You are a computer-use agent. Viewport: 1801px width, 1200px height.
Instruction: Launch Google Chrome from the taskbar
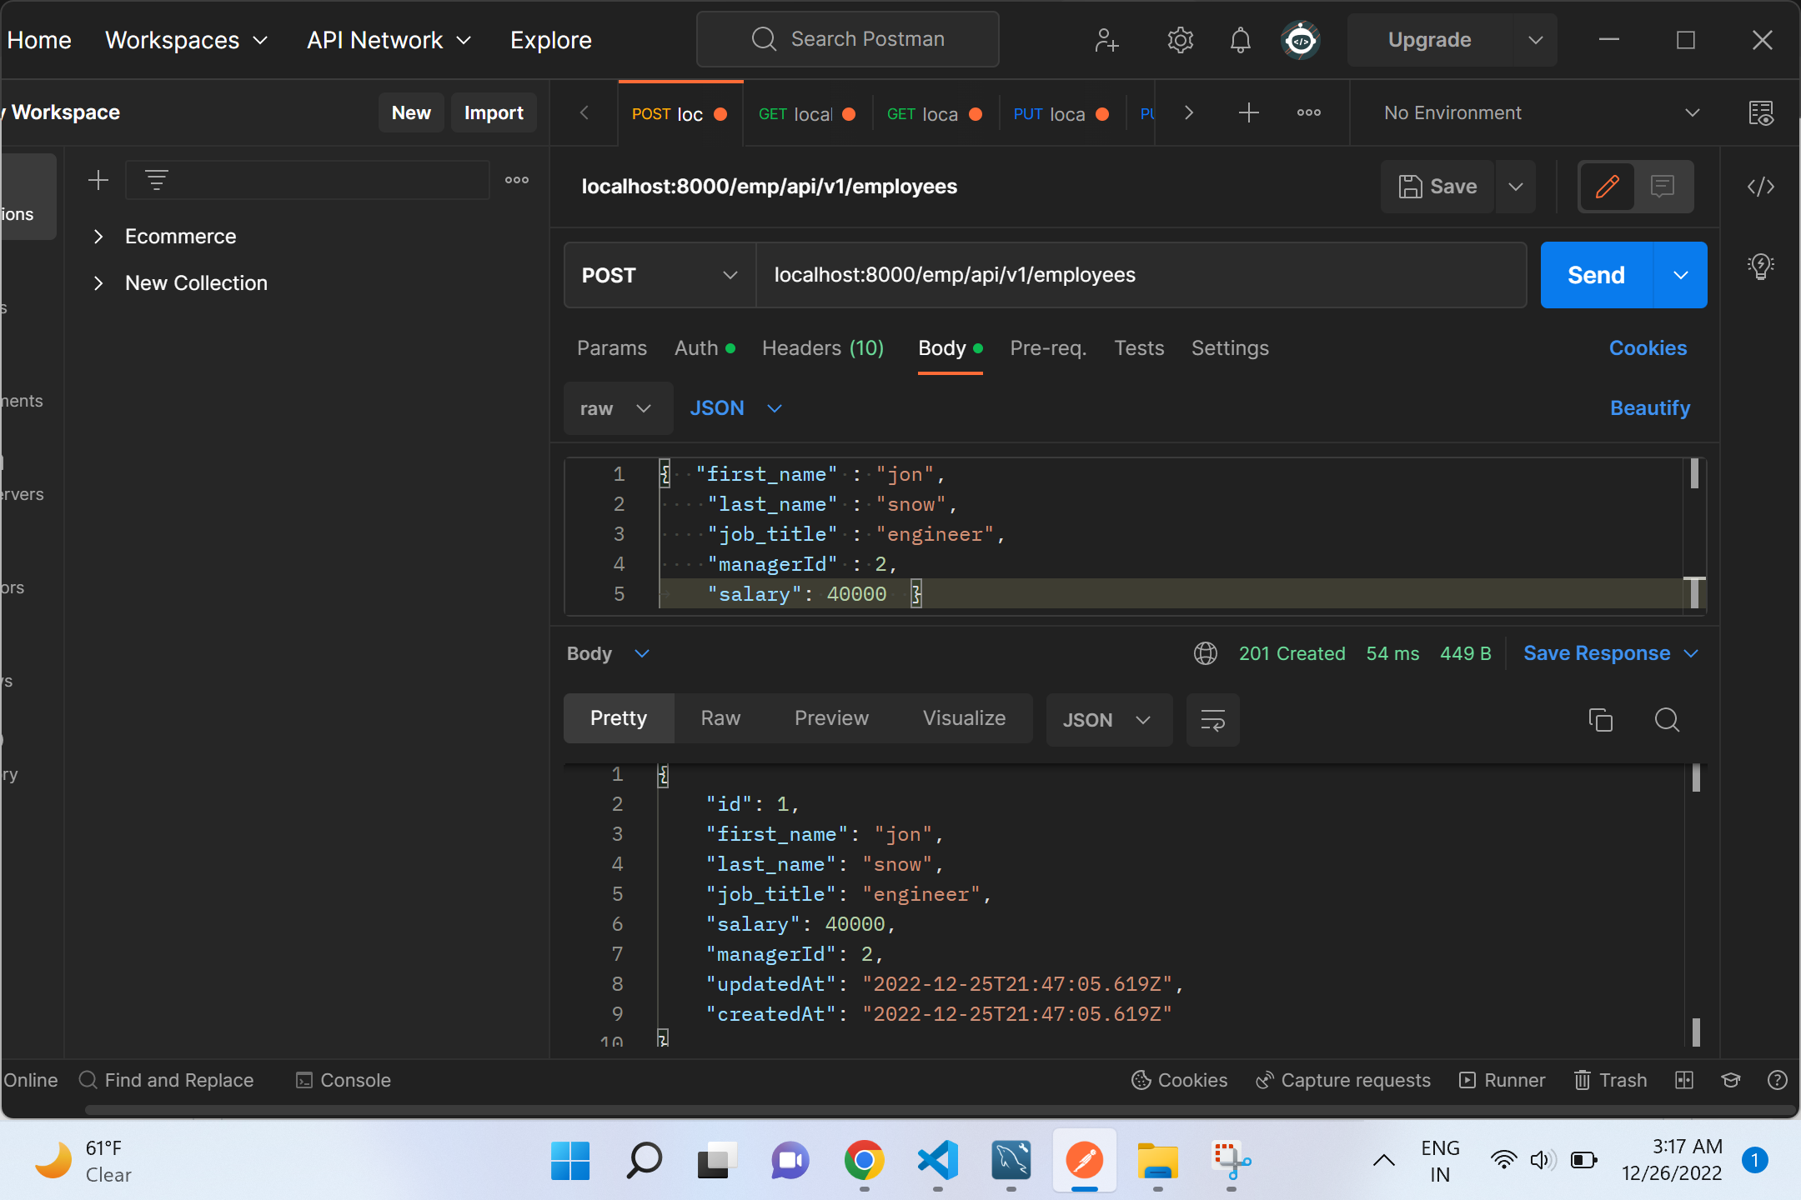[x=865, y=1160]
